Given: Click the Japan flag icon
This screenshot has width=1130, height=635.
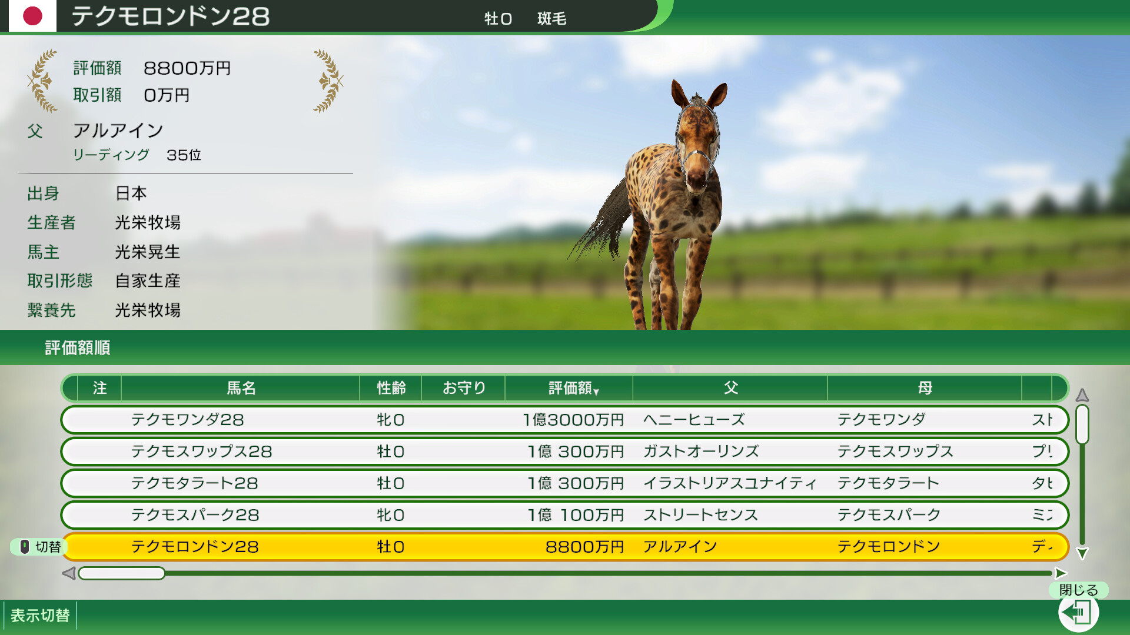Looking at the screenshot, I should [32, 16].
